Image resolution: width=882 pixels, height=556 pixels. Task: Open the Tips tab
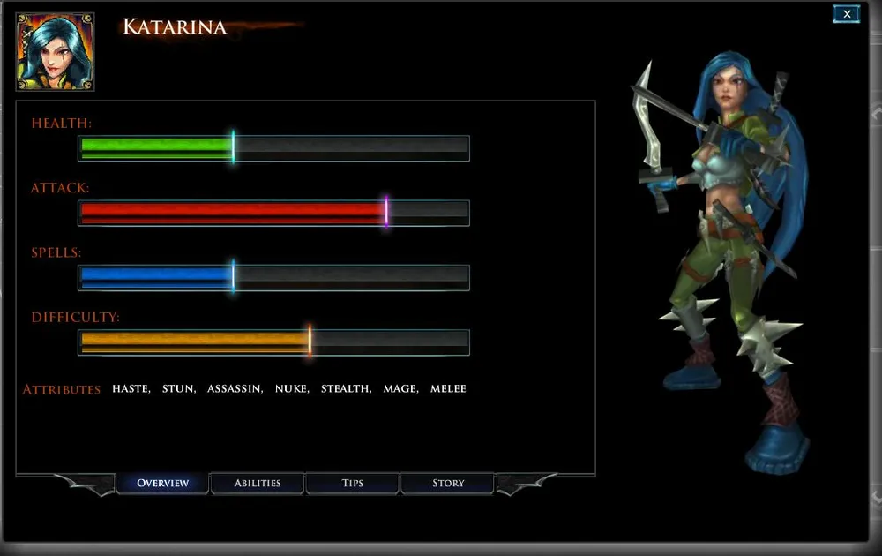(x=352, y=483)
